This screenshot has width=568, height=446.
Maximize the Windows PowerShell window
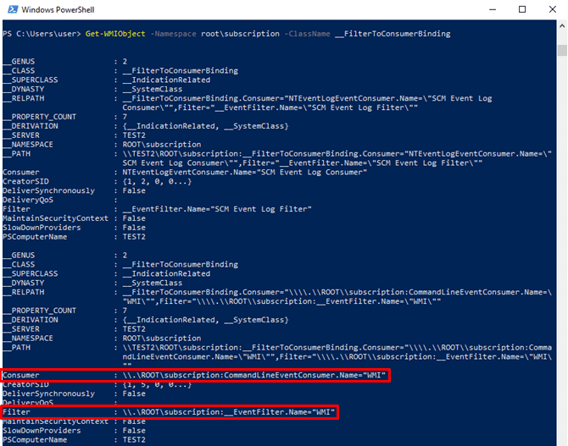pyautogui.click(x=522, y=9)
